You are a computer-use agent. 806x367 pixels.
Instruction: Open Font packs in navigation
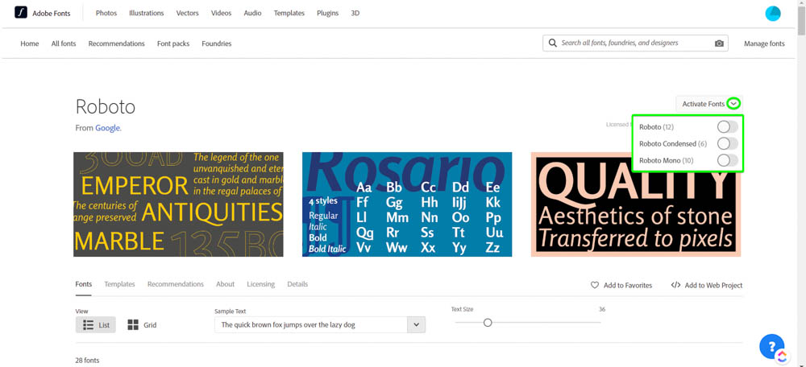coord(173,43)
